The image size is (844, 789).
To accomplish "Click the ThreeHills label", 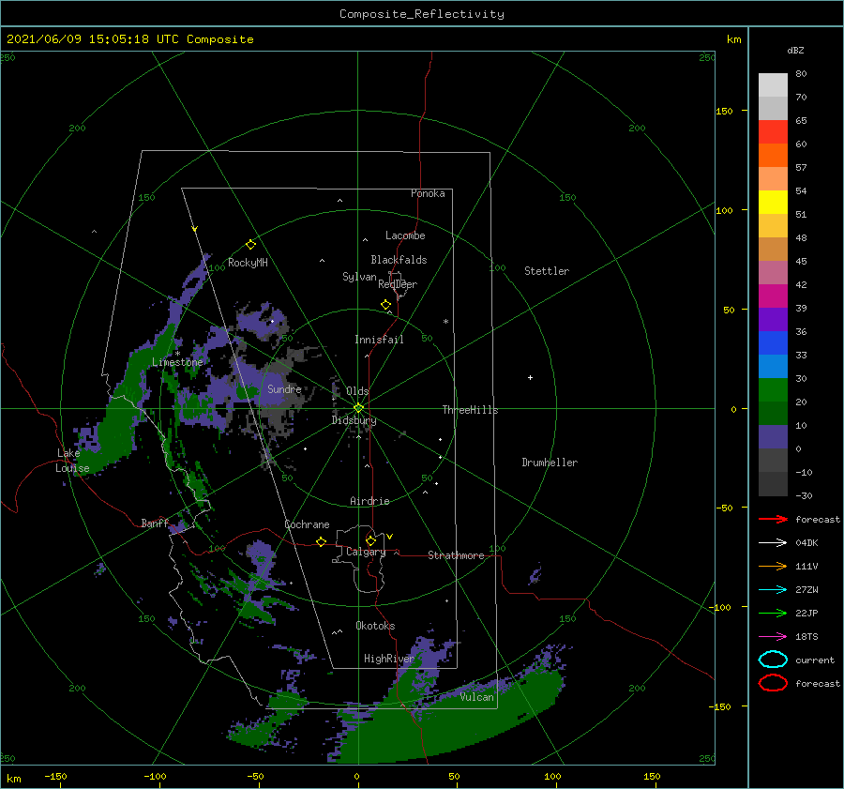I will coord(470,410).
